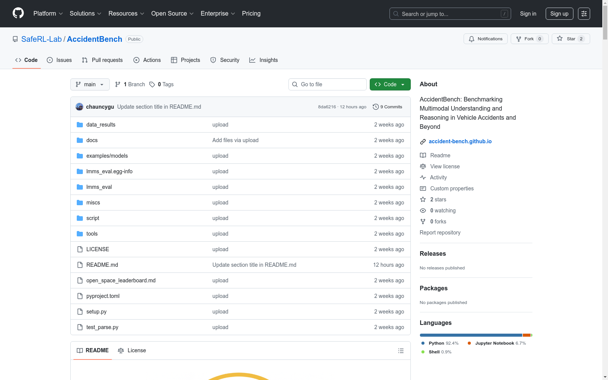Click the pulse icon next to Activity

(x=423, y=177)
